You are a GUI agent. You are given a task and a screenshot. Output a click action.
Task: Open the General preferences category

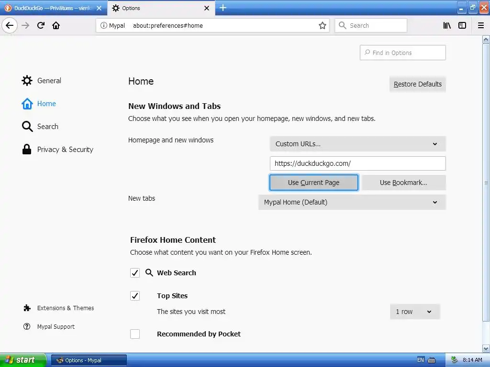41,80
